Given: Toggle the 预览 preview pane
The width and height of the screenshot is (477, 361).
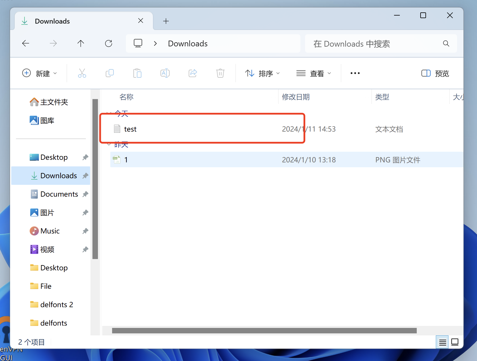Looking at the screenshot, I should [435, 73].
